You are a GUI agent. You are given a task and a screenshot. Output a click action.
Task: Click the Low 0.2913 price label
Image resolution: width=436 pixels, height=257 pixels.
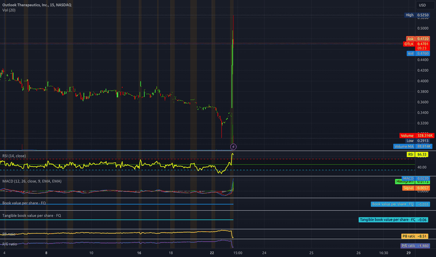coord(417,141)
